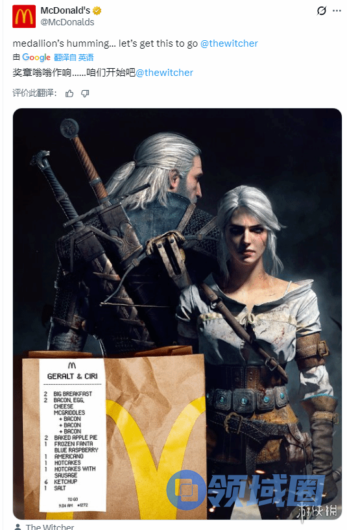The width and height of the screenshot is (347, 530).
Task: Open the three-dot more options menu
Action: 337,11
